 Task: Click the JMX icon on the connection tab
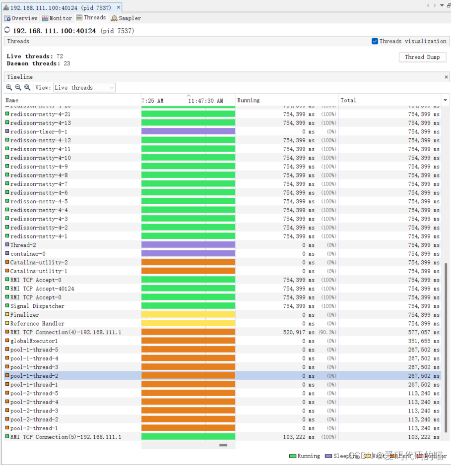(x=7, y=7)
